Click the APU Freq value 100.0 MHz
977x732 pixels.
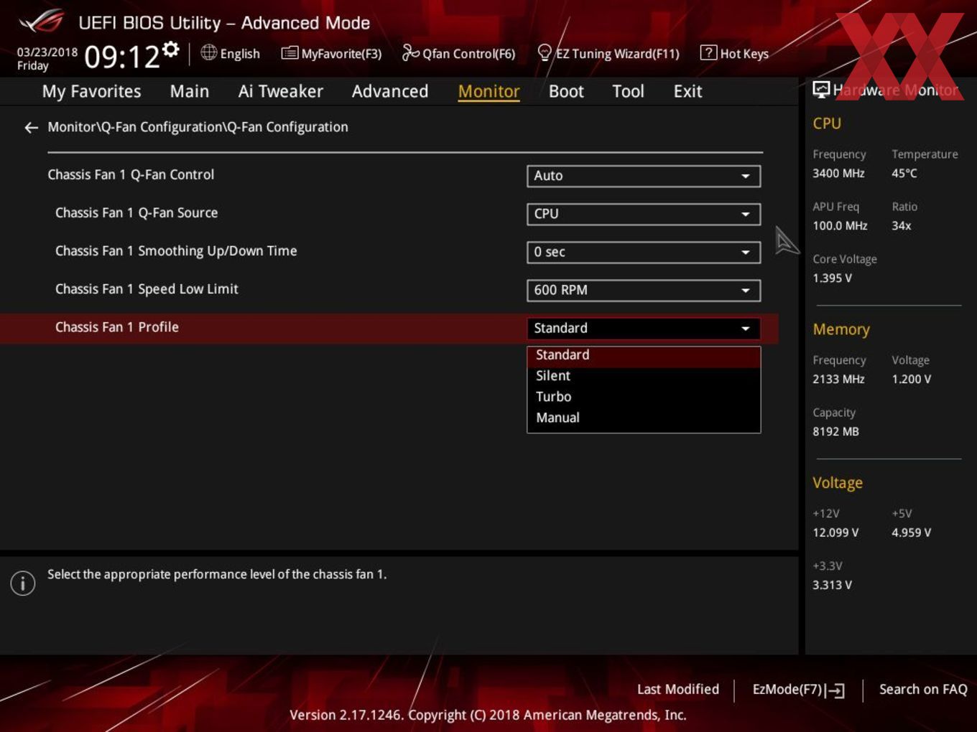coord(840,226)
